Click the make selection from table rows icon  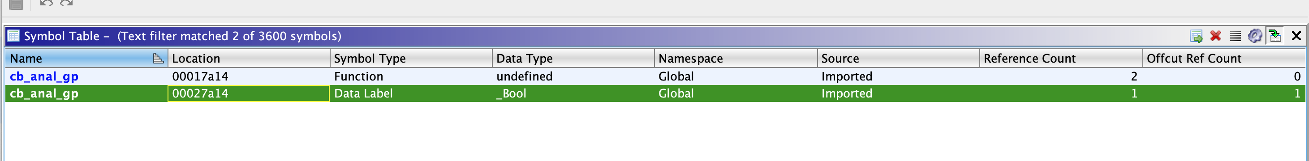tap(1196, 36)
